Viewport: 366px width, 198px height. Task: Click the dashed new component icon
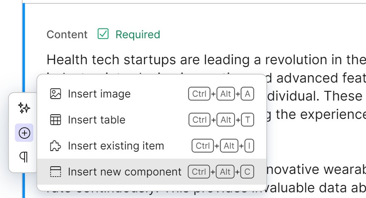[x=56, y=172]
